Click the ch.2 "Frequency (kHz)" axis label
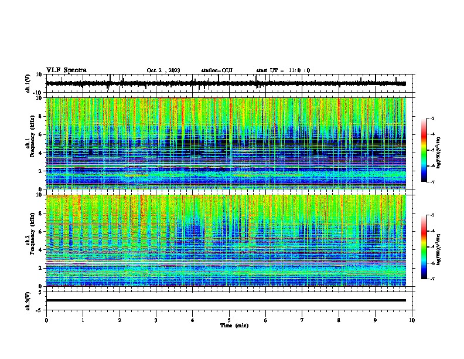Viewport: 464px width, 359px height. coord(32,233)
